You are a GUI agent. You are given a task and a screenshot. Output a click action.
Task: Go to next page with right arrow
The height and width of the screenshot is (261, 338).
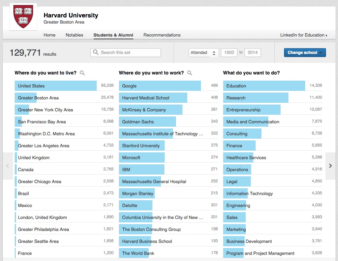click(x=330, y=166)
